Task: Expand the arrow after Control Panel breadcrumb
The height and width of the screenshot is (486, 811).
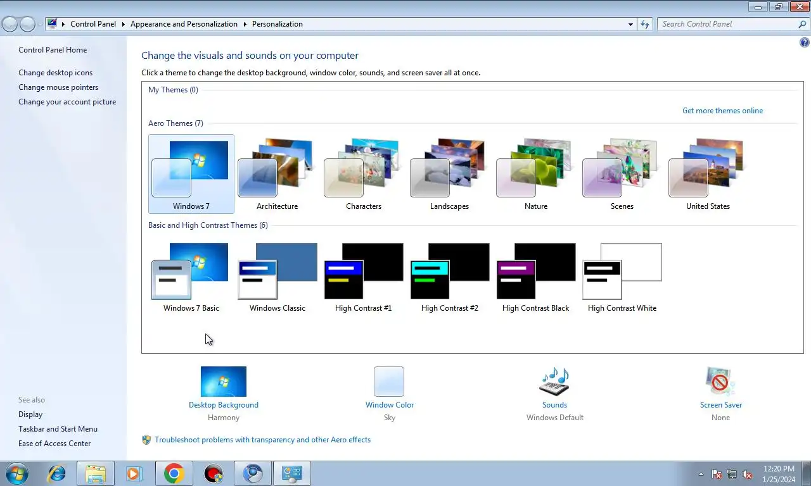Action: 123,24
